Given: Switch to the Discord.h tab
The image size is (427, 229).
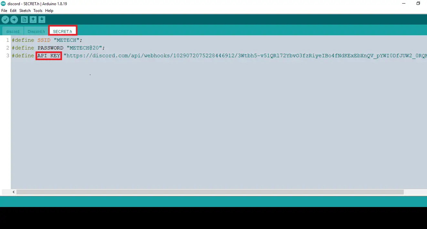Looking at the screenshot, I should pyautogui.click(x=36, y=31).
